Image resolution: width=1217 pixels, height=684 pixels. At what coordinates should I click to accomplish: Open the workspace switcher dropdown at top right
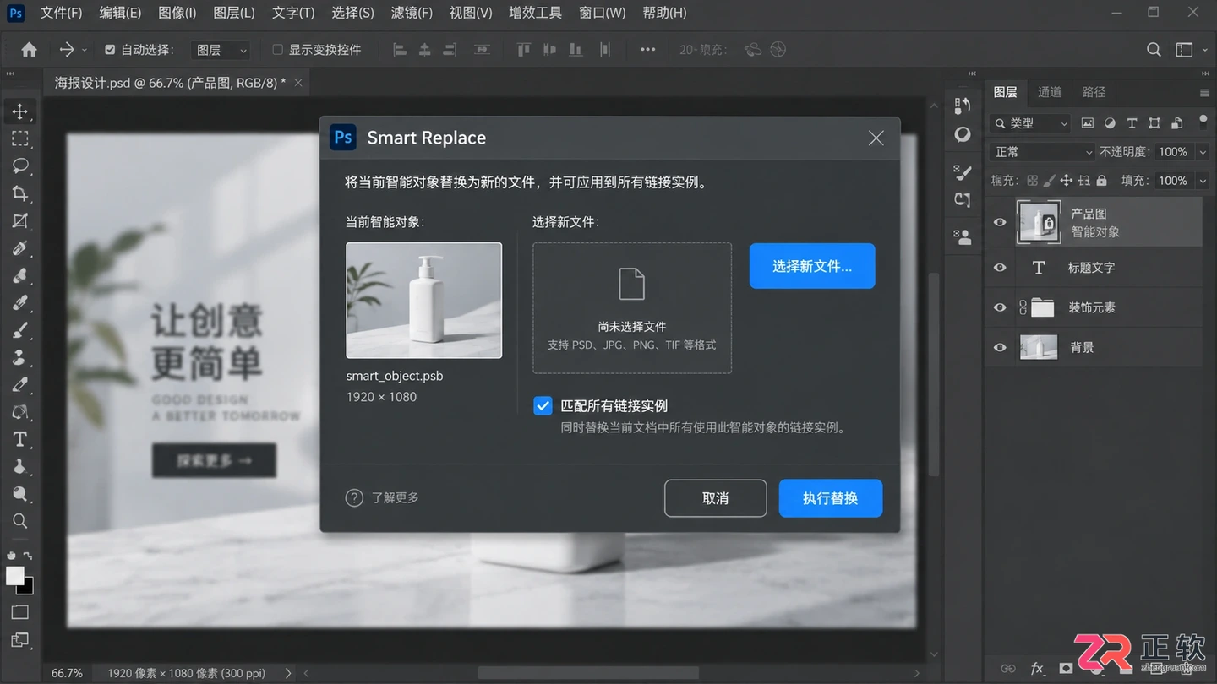1189,50
